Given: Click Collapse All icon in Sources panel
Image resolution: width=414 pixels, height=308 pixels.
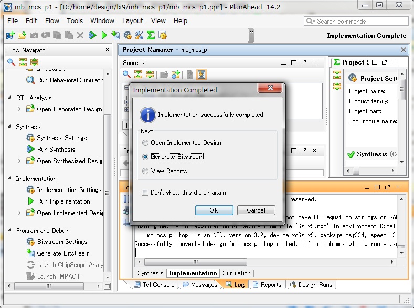Looking at the screenshot, I should coord(138,75).
